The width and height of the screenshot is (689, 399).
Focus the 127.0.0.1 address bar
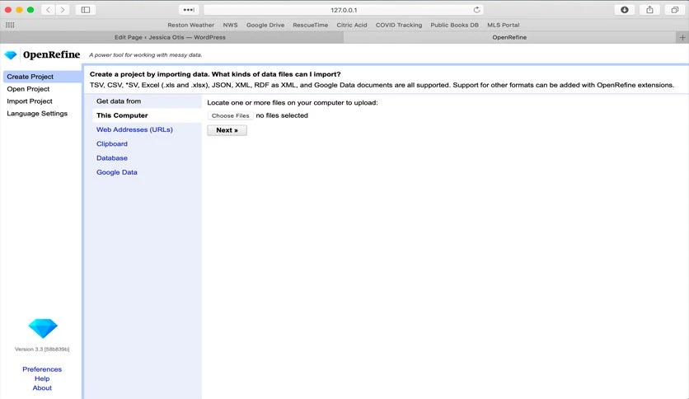pyautogui.click(x=344, y=10)
